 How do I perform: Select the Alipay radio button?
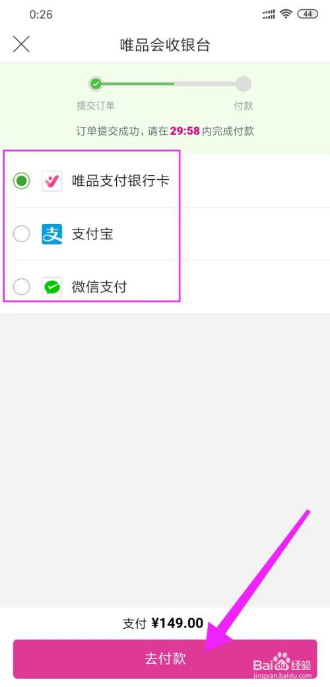[21, 234]
